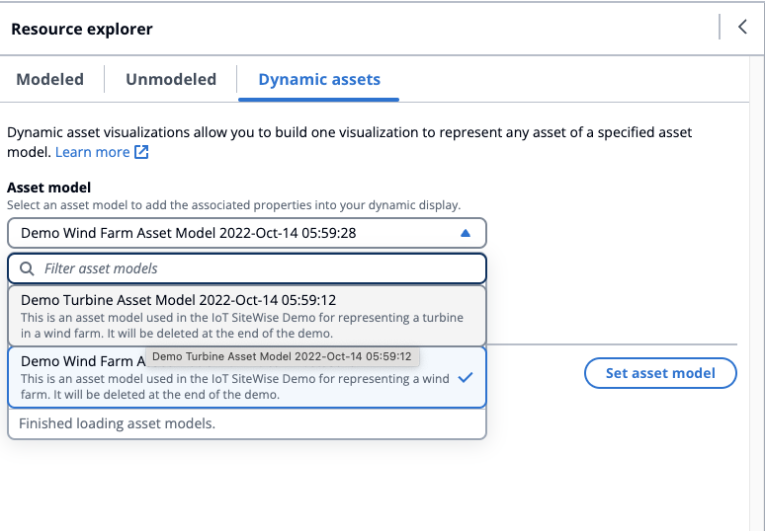The image size is (765, 531).
Task: Click the Demo Turbine Asset Model tooltip
Action: (x=283, y=355)
